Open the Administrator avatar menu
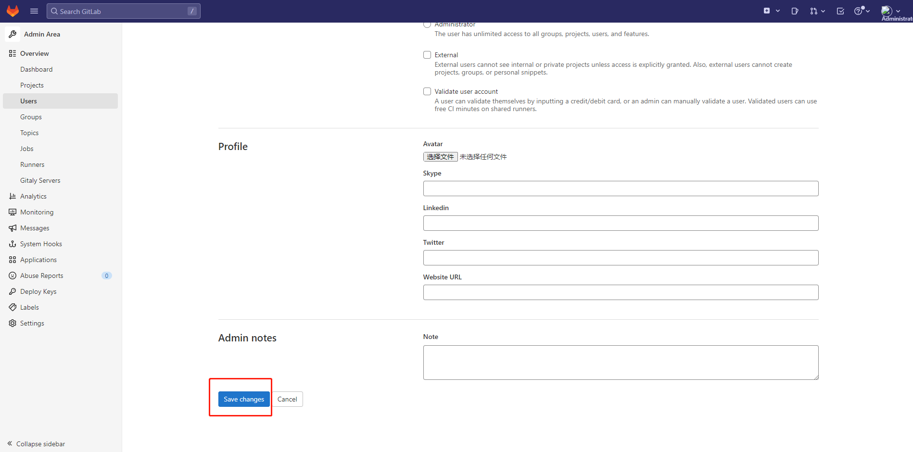Image resolution: width=913 pixels, height=452 pixels. (x=887, y=11)
